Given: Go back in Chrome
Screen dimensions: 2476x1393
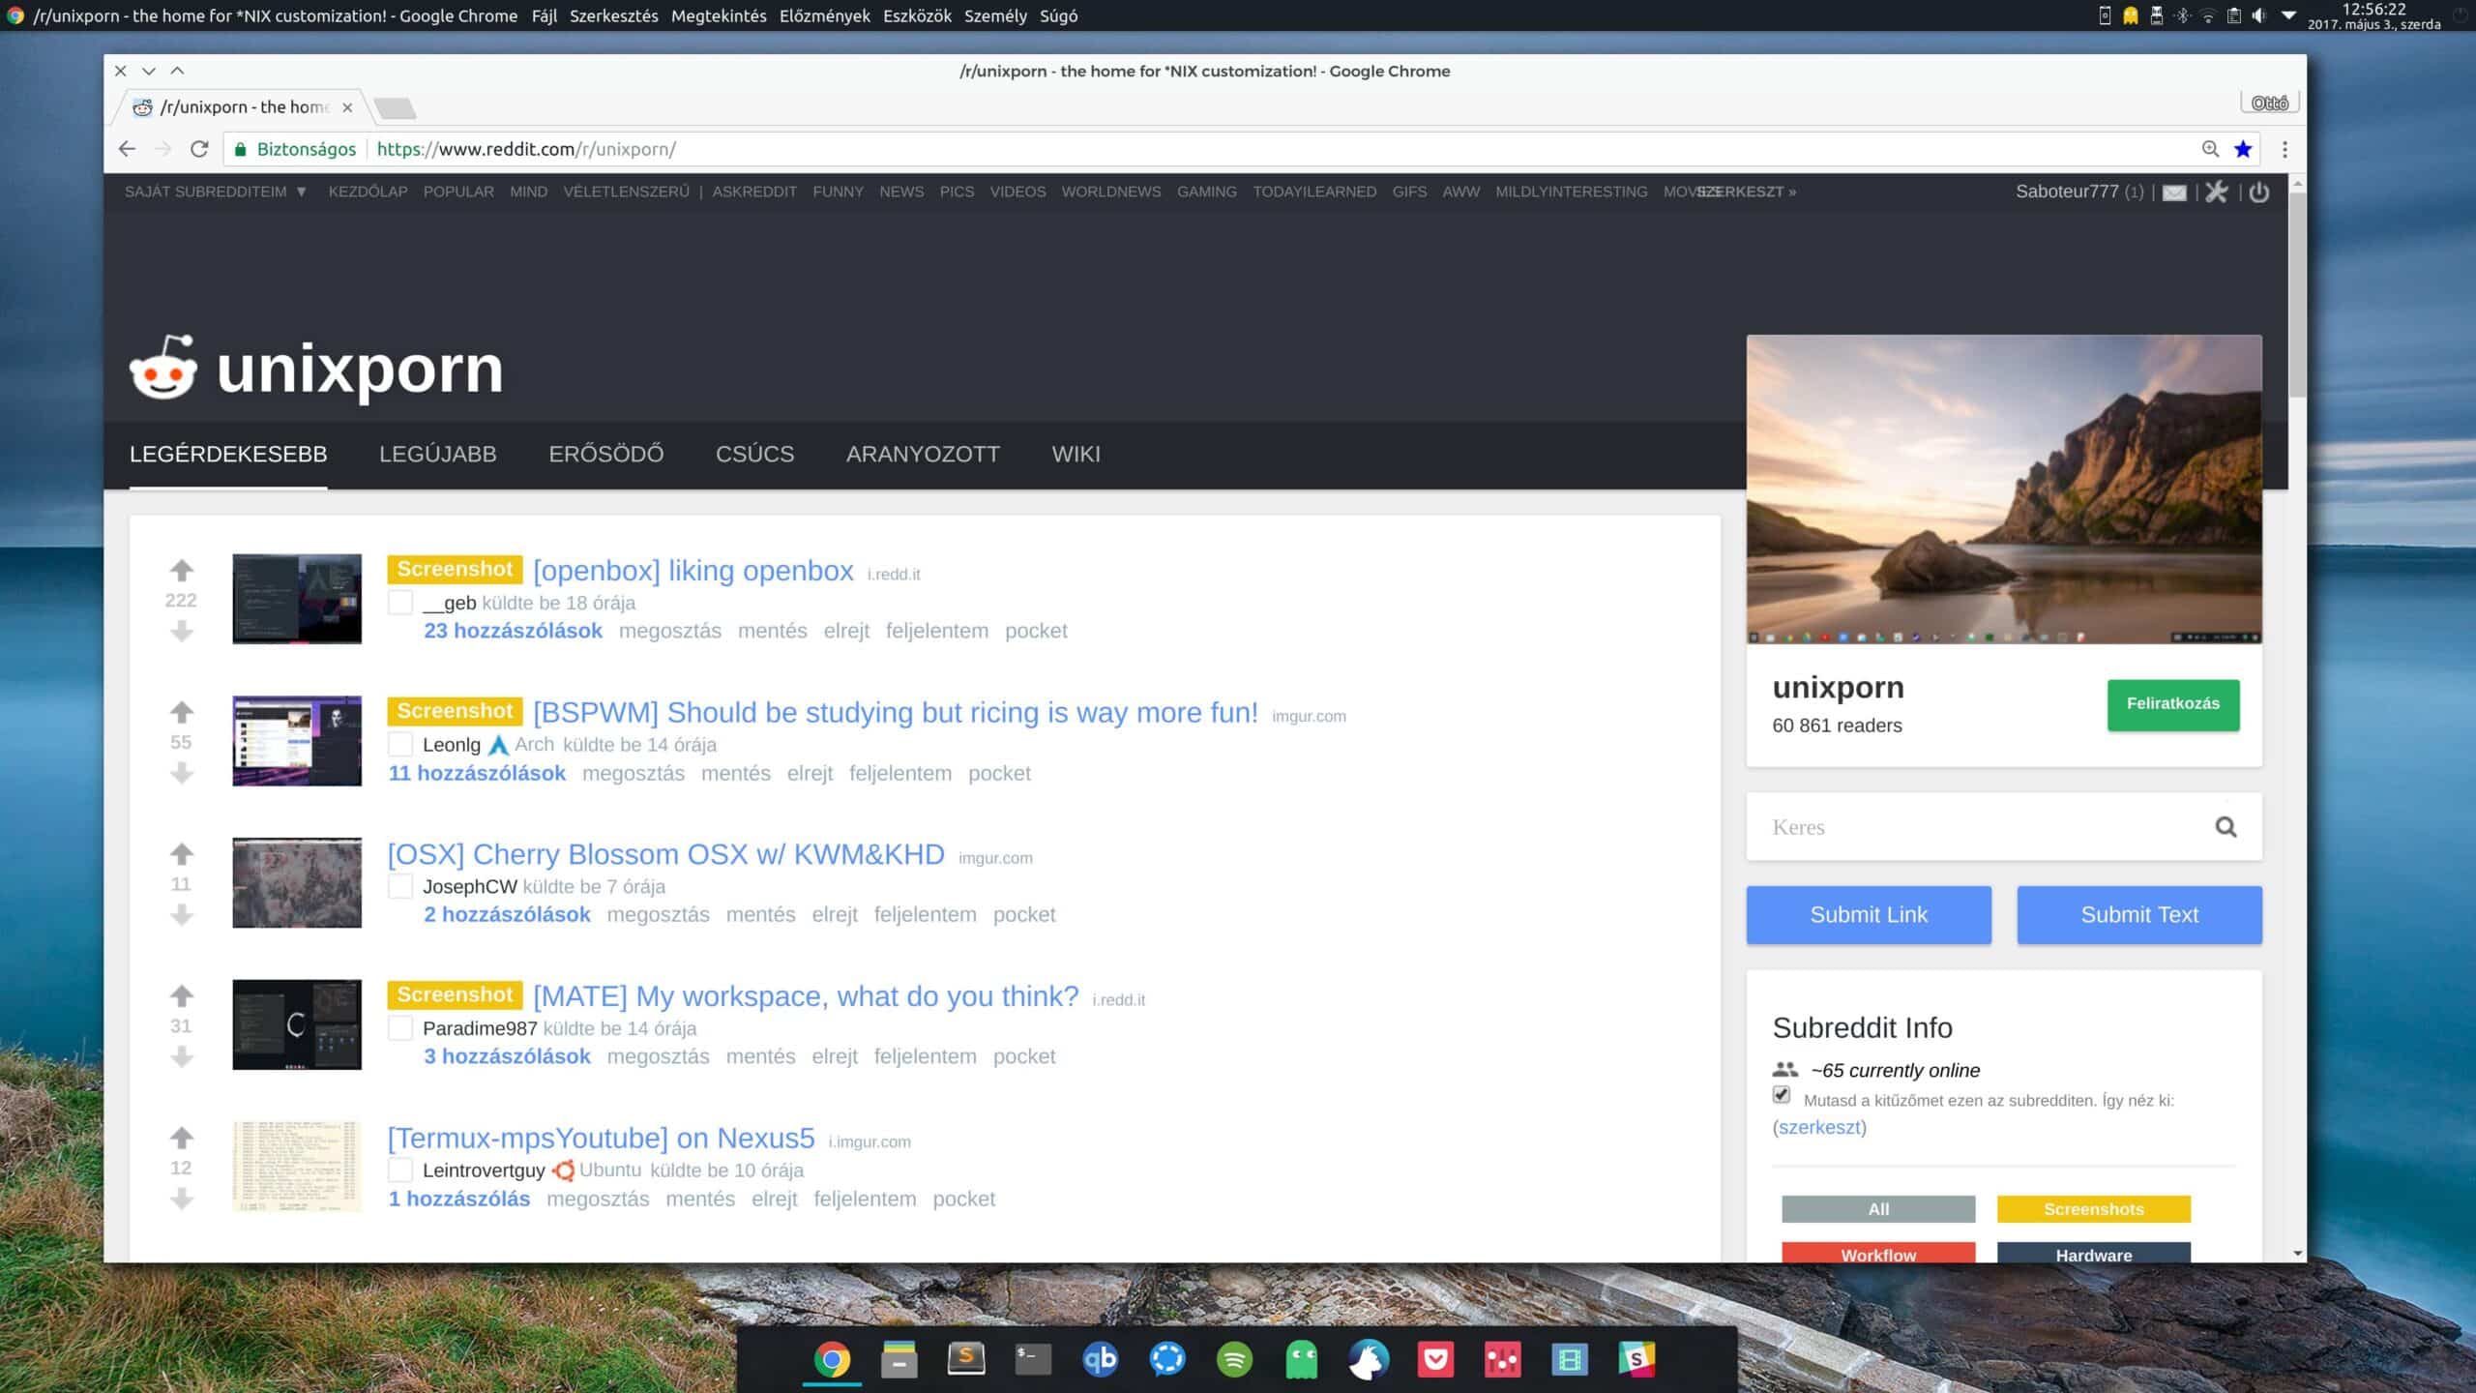Looking at the screenshot, I should 127,149.
